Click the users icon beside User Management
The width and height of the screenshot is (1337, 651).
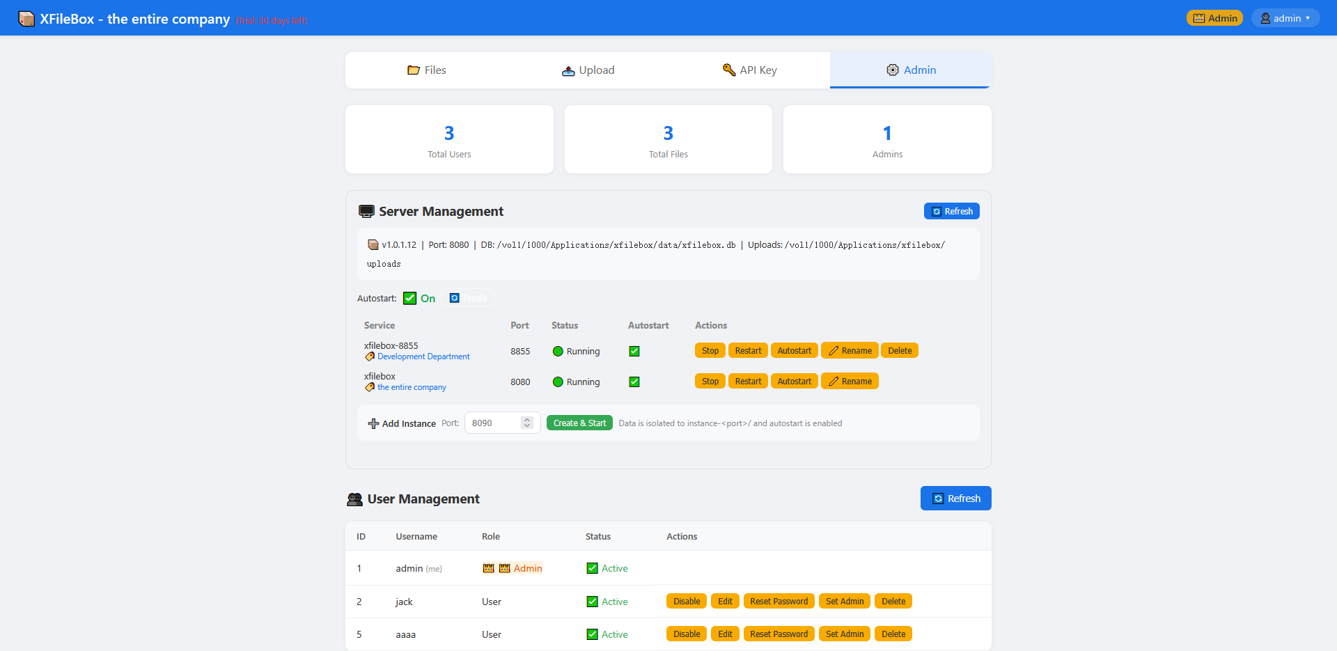355,499
